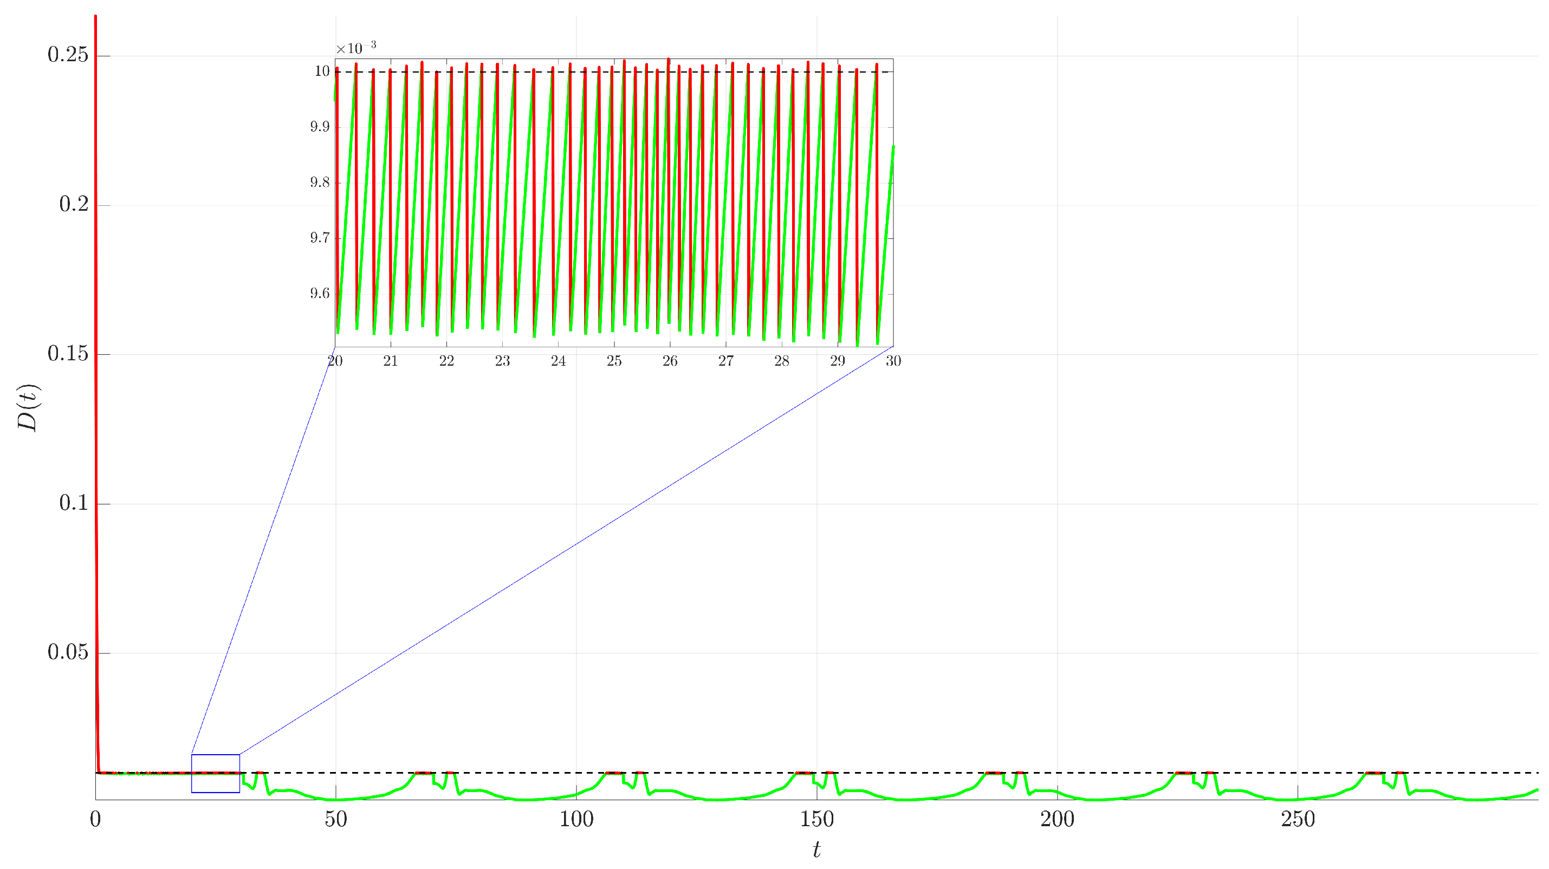The image size is (1549, 869).
Task: Click the 150 x-axis tick label
Action: click(816, 819)
